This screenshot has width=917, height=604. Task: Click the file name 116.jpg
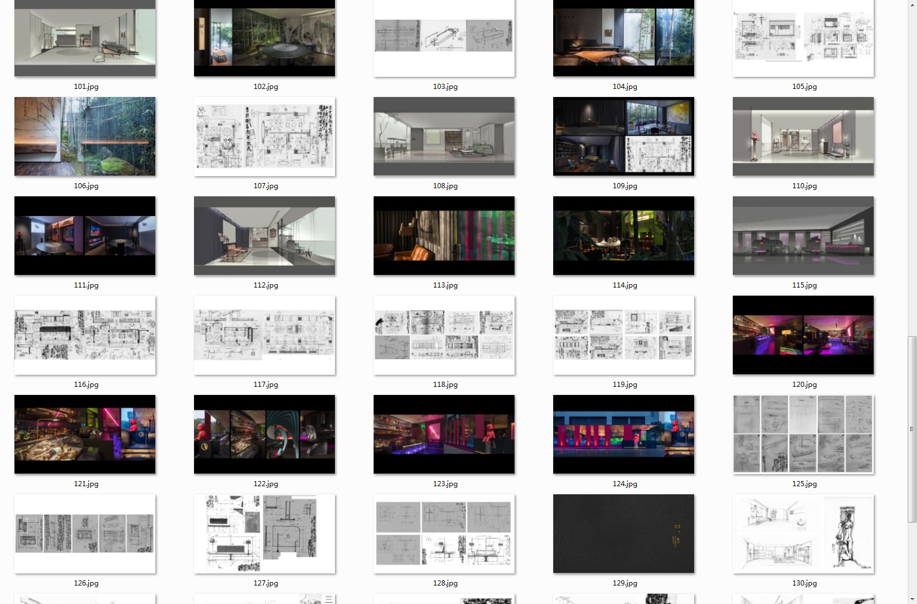pyautogui.click(x=86, y=385)
